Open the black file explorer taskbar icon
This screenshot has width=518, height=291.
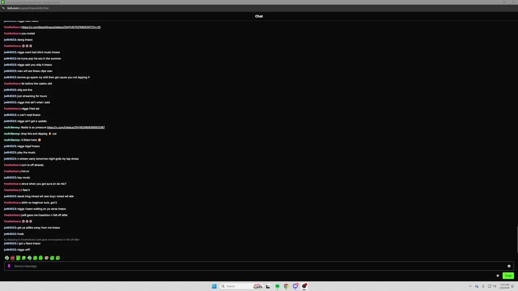pyautogui.click(x=268, y=286)
